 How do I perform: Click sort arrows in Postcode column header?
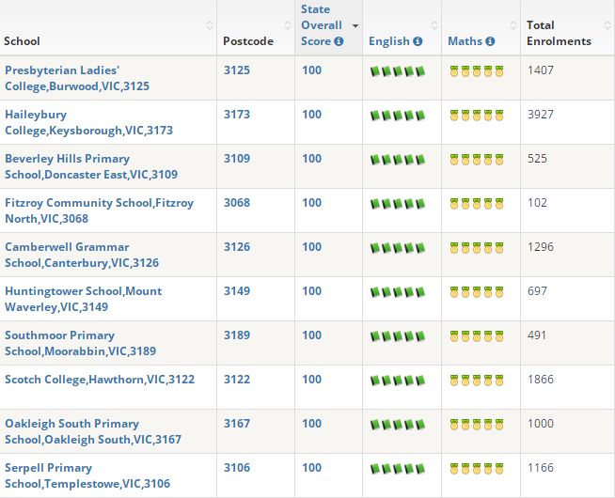pos(288,25)
